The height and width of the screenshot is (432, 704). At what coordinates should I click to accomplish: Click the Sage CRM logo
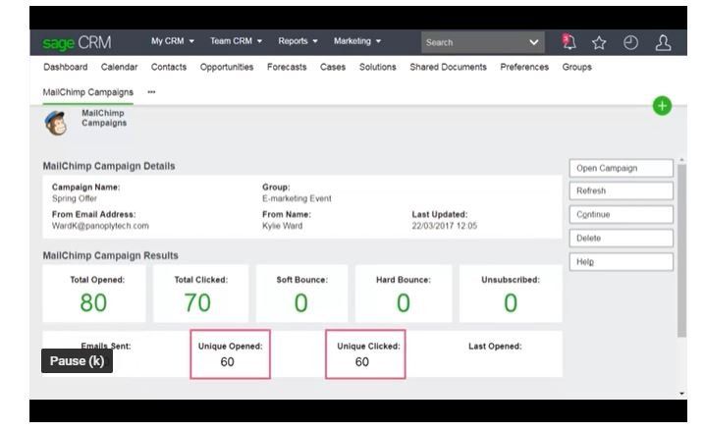pyautogui.click(x=77, y=42)
